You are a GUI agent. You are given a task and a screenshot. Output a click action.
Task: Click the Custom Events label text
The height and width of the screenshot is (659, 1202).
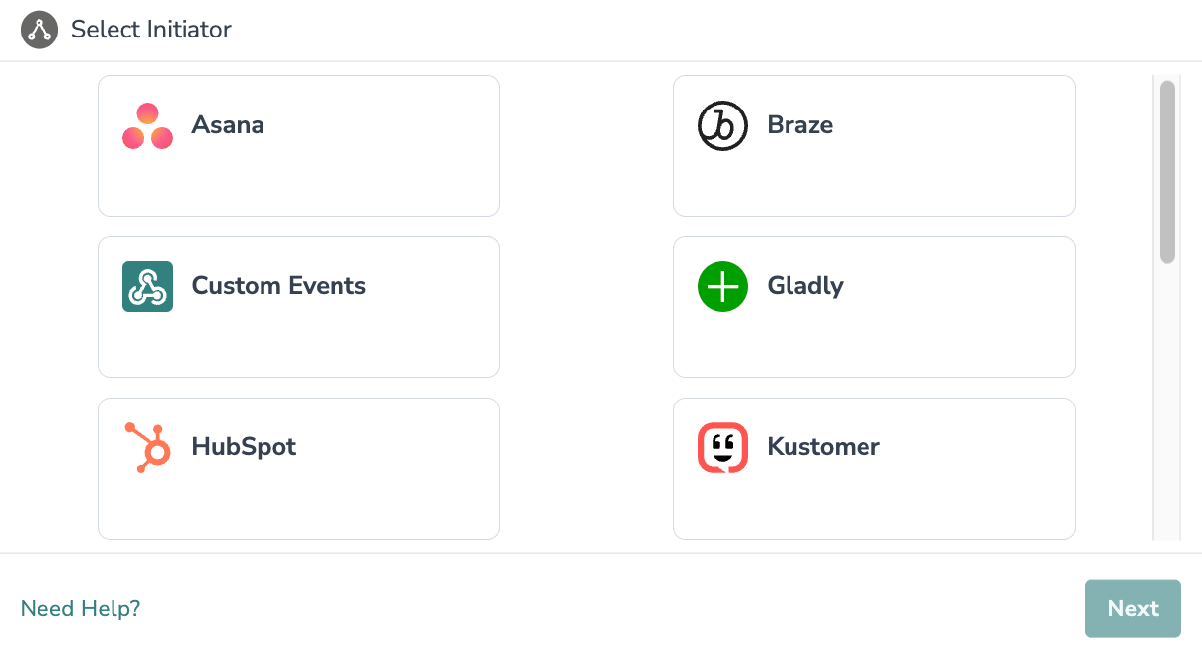click(278, 286)
